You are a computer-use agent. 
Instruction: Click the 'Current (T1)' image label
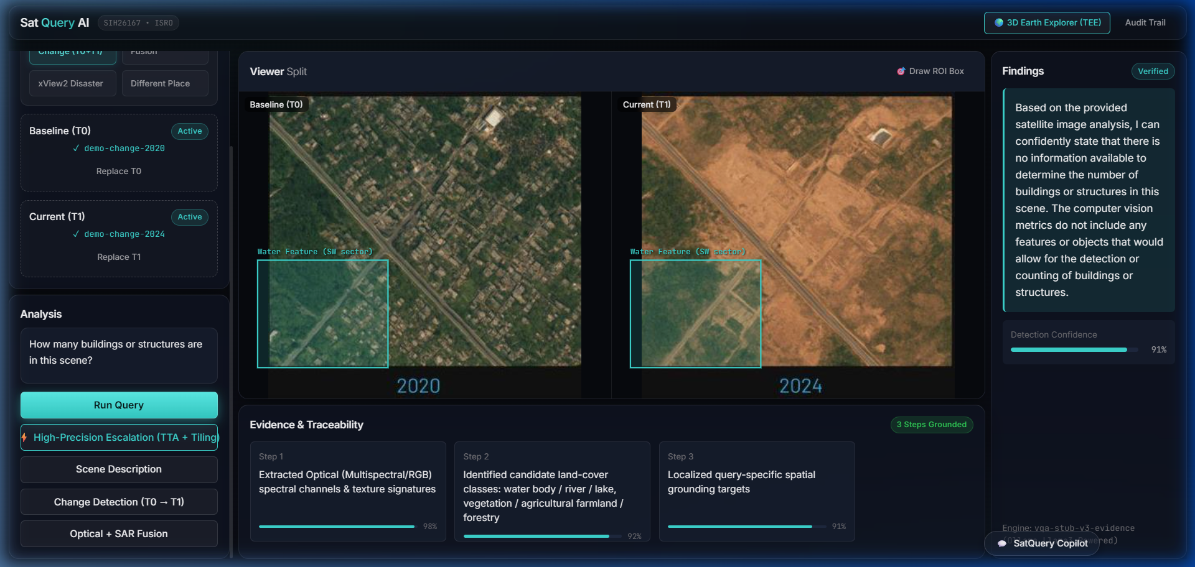coord(647,104)
